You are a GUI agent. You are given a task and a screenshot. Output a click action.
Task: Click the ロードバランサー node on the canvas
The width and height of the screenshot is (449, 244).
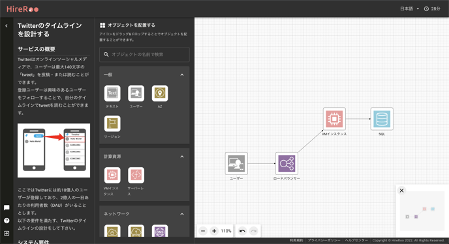coord(286,163)
